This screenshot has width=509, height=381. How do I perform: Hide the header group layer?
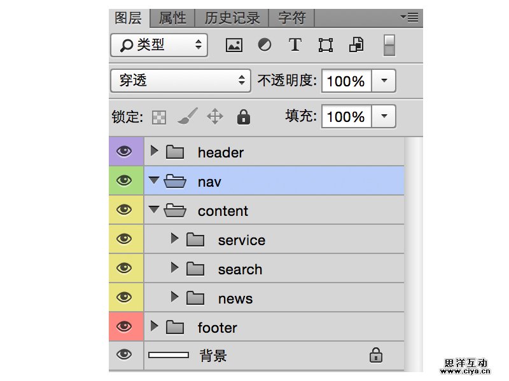125,152
